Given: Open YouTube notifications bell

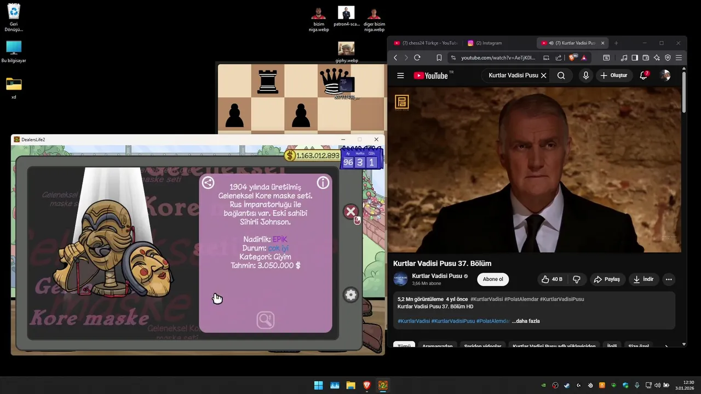Looking at the screenshot, I should pos(643,76).
